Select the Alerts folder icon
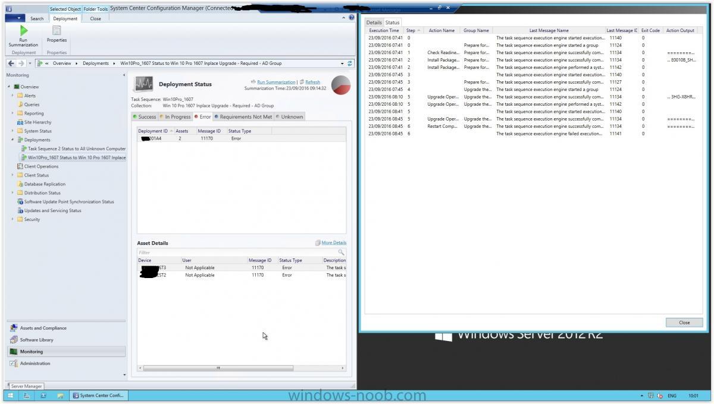This screenshot has width=714, height=404. [20, 96]
